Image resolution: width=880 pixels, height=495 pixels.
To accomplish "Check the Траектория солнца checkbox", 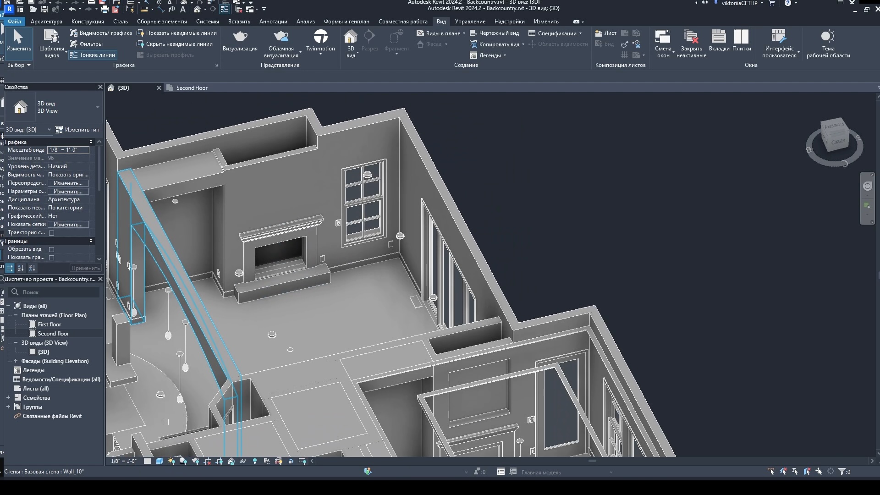I will 52,233.
